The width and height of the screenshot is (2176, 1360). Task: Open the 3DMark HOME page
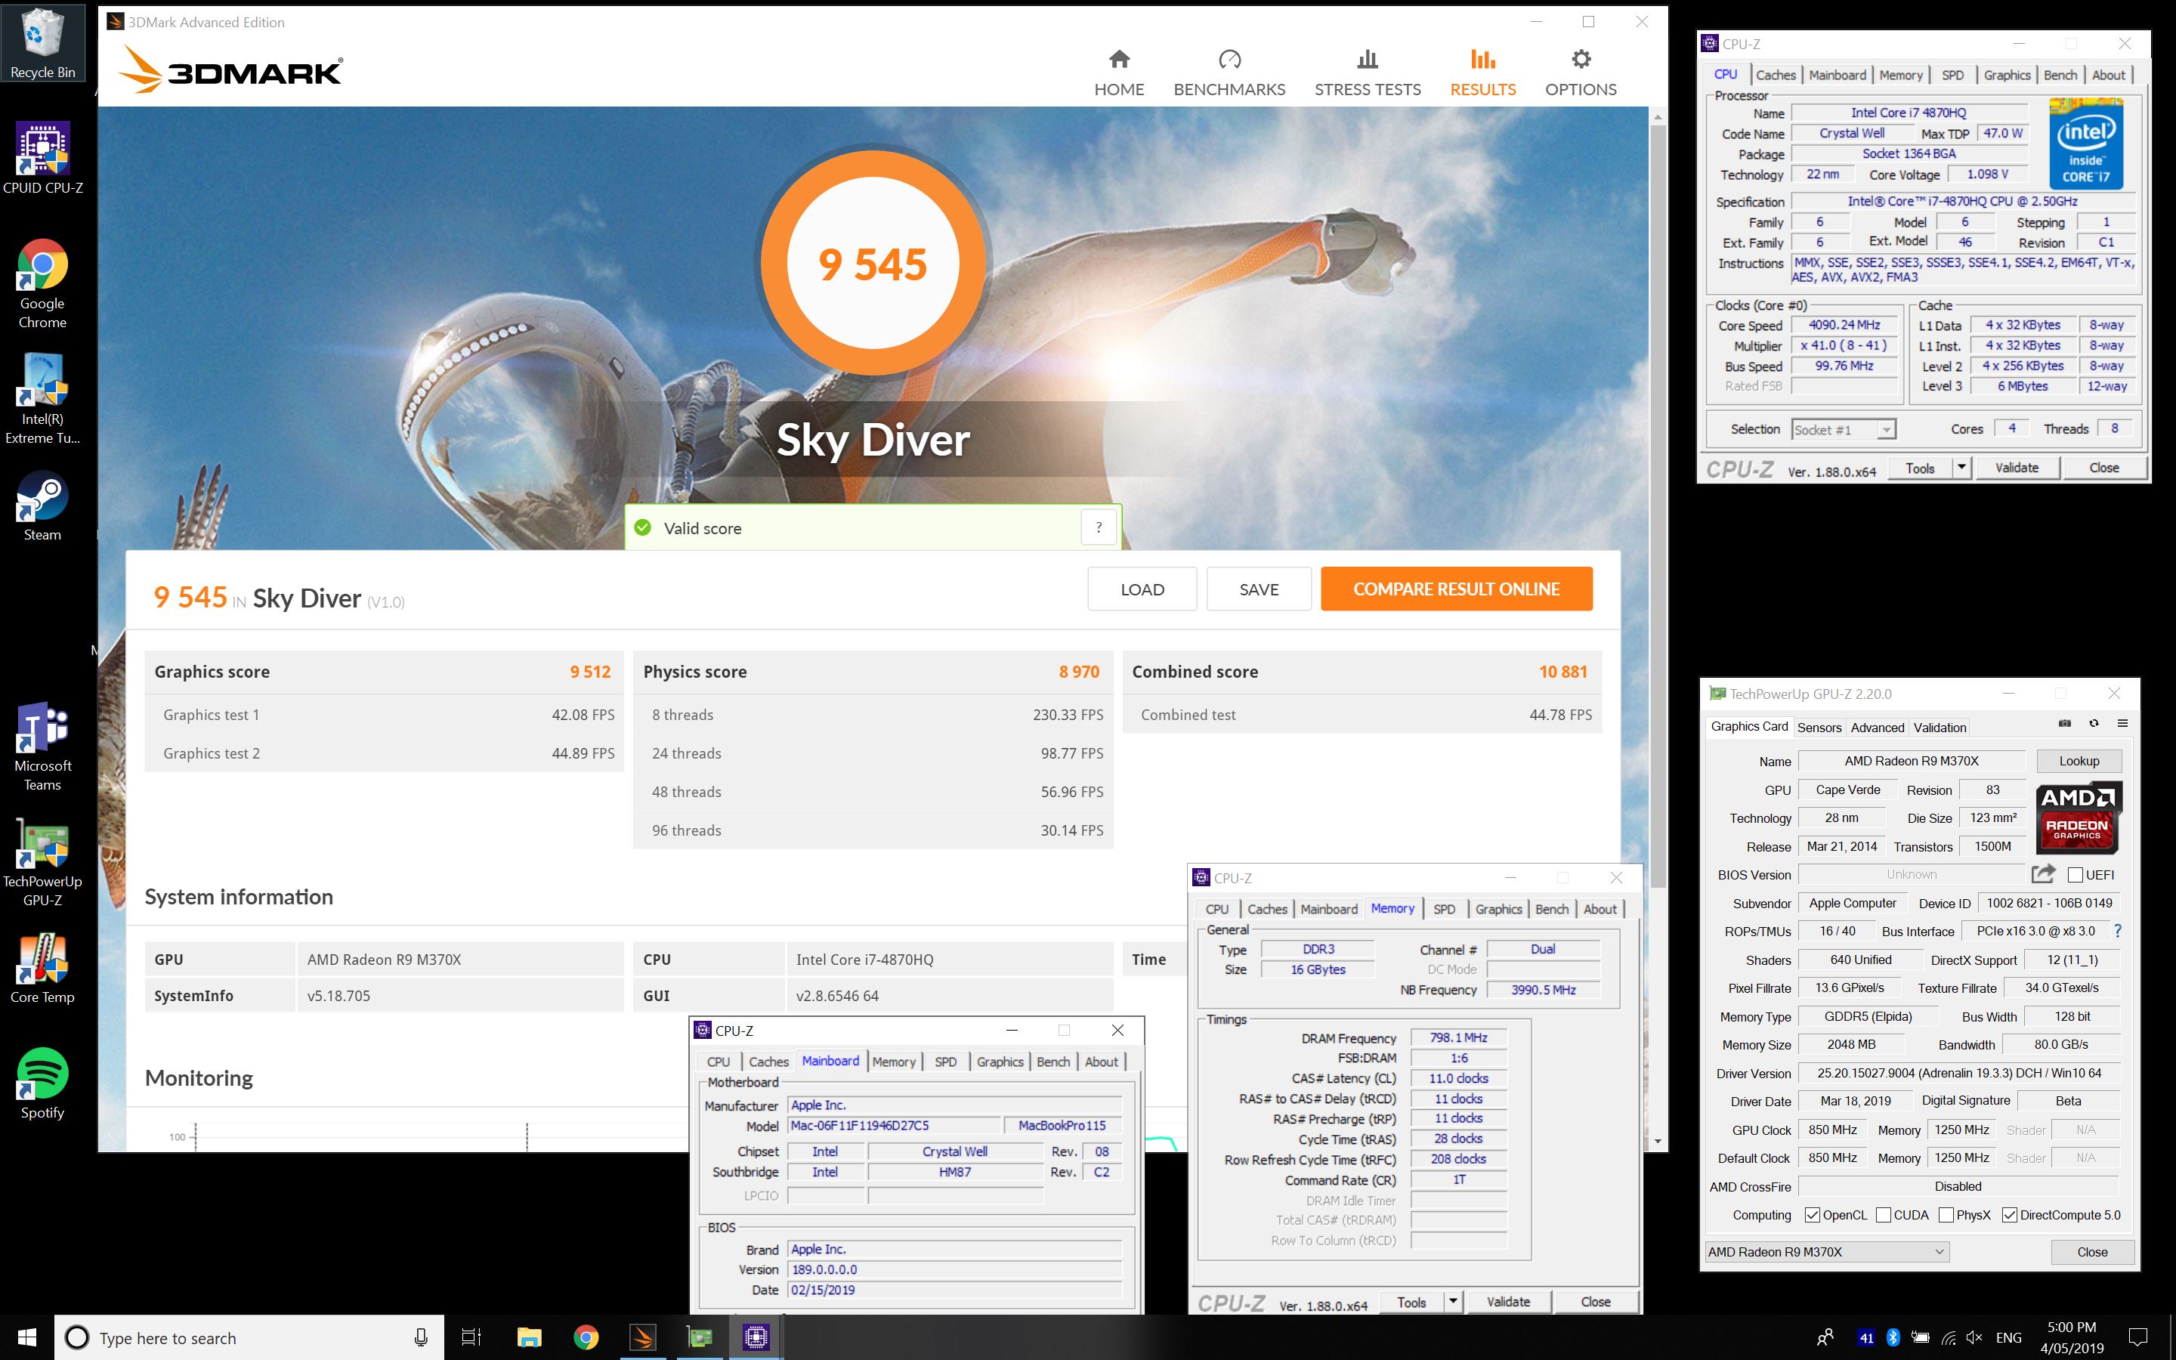tap(1118, 73)
